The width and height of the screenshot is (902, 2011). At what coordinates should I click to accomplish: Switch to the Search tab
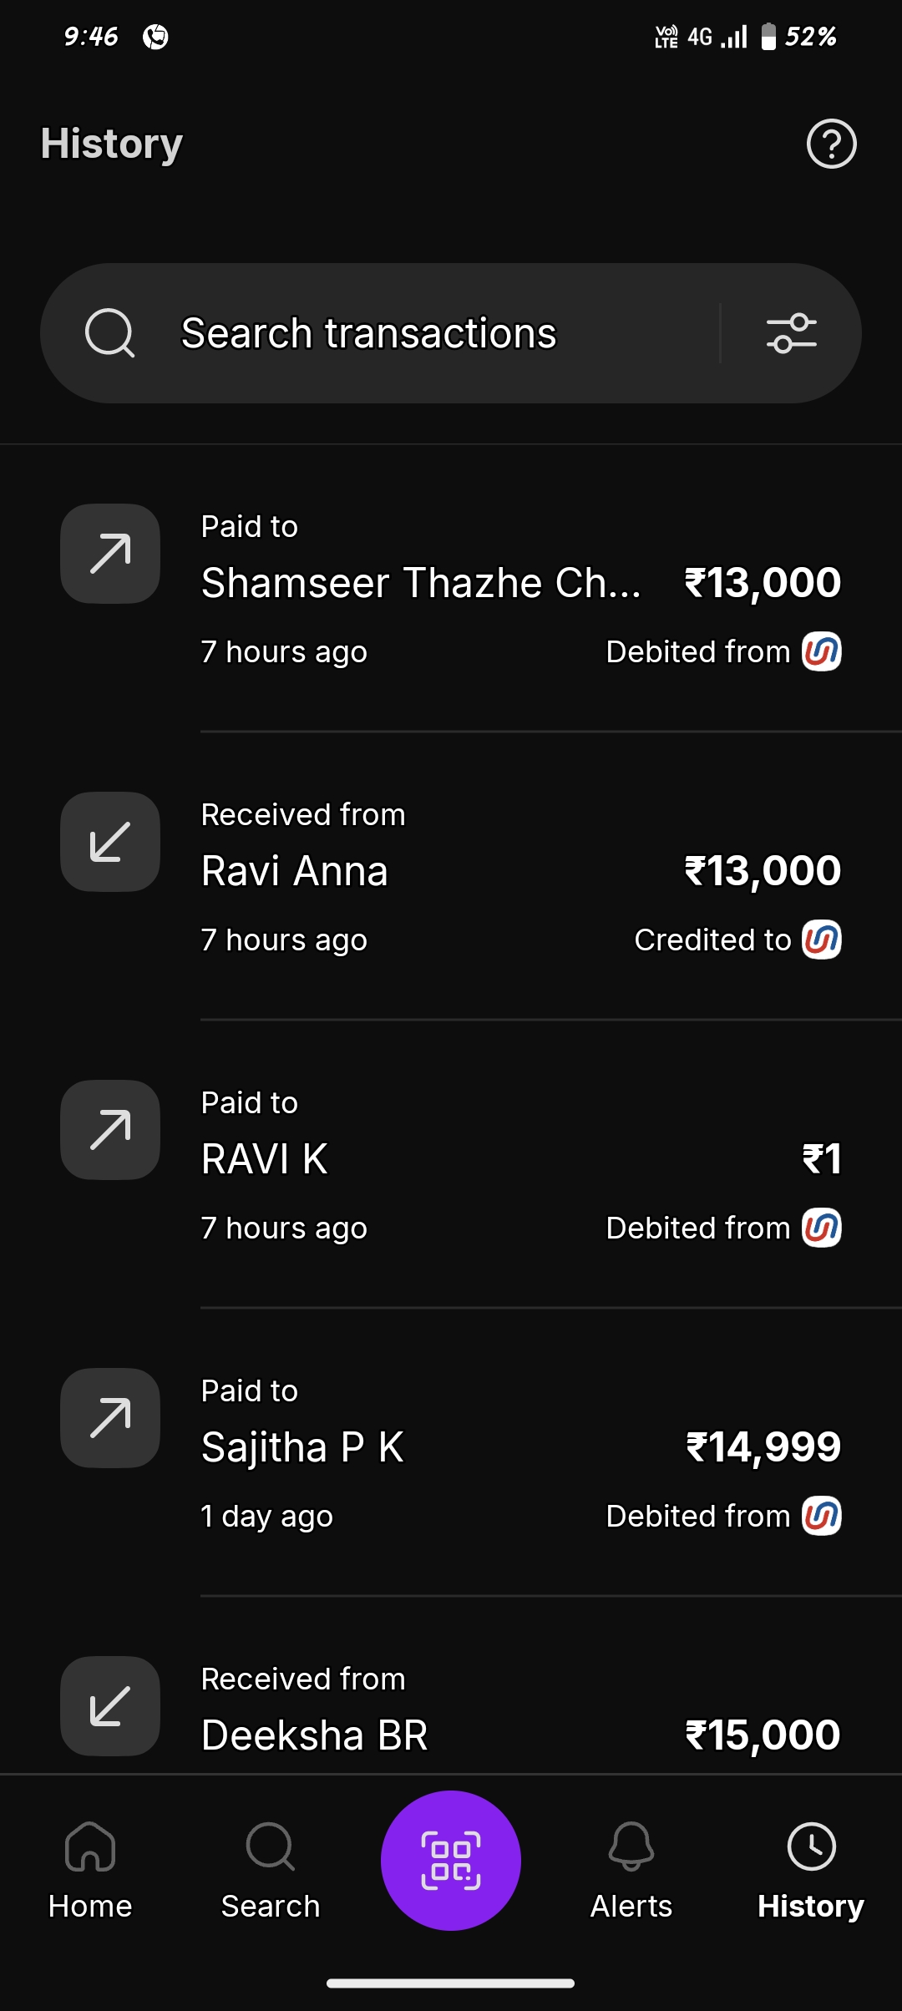[271, 1871]
